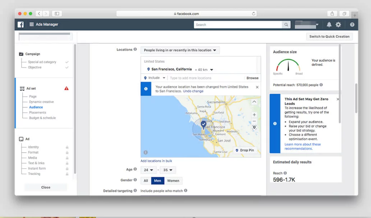Click the Age info icon
Viewport: 371px width, 218px height.
click(x=135, y=169)
